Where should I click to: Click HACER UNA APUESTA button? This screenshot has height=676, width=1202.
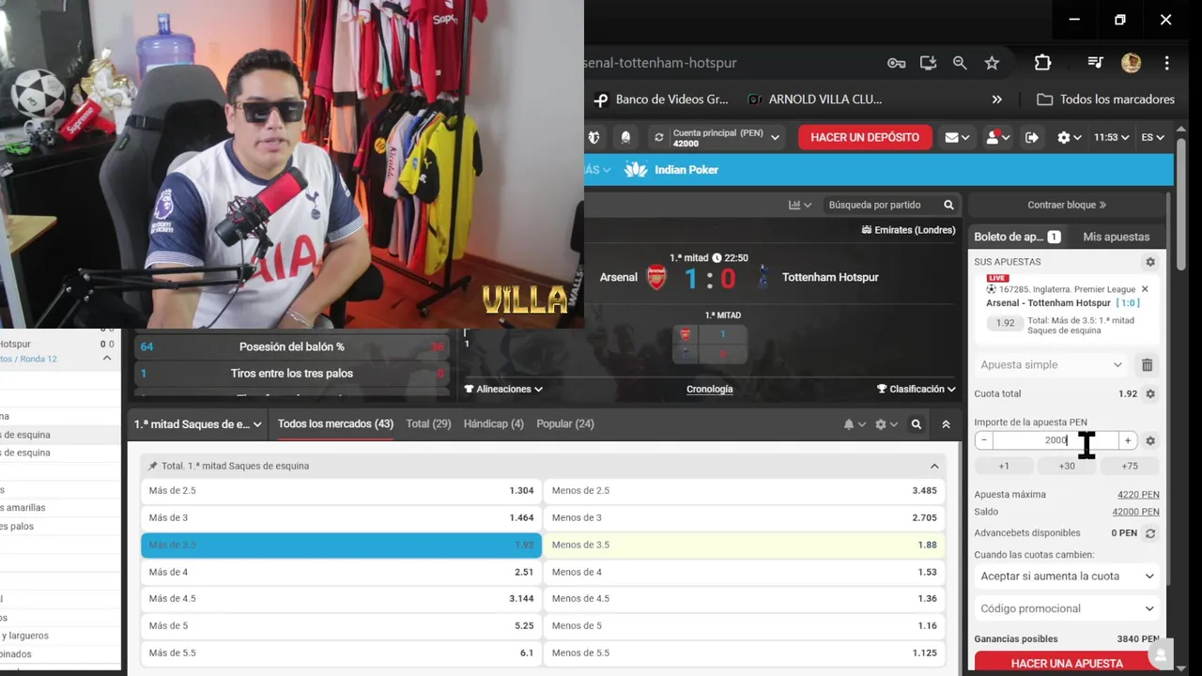(1067, 663)
